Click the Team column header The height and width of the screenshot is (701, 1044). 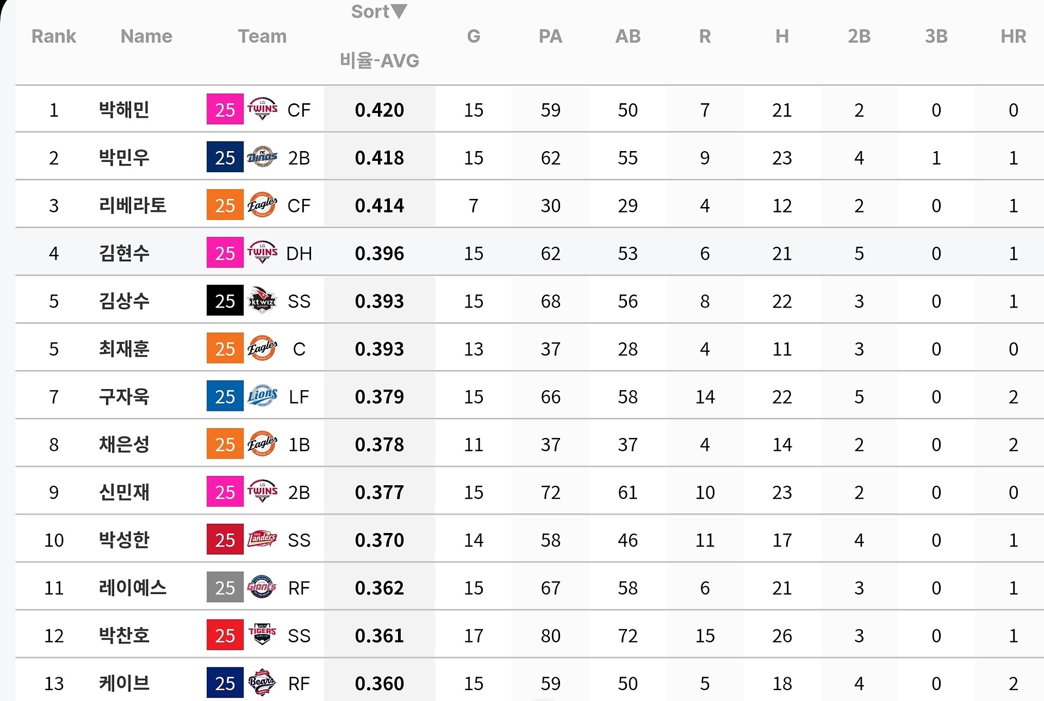[x=262, y=36]
